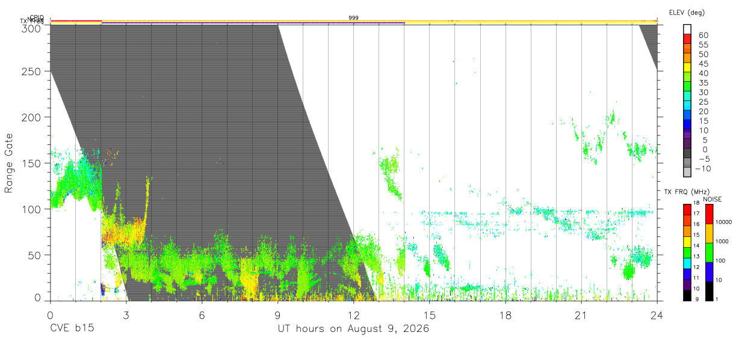This screenshot has width=739, height=341.
Task: Pick the green swatch in the NOISE colorbar
Action: (709, 252)
